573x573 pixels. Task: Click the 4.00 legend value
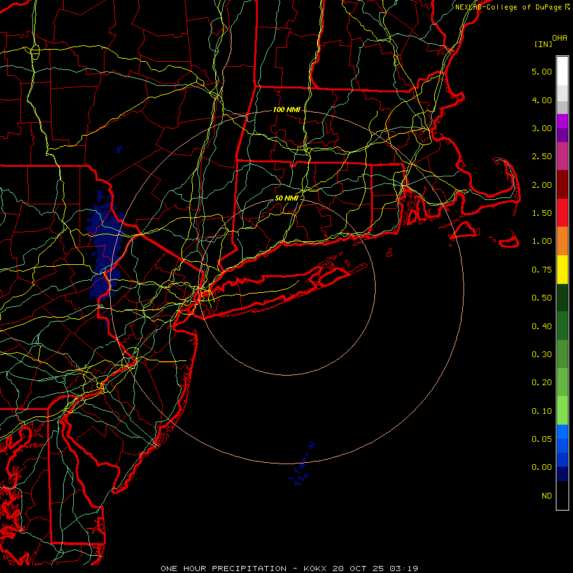[x=542, y=100]
